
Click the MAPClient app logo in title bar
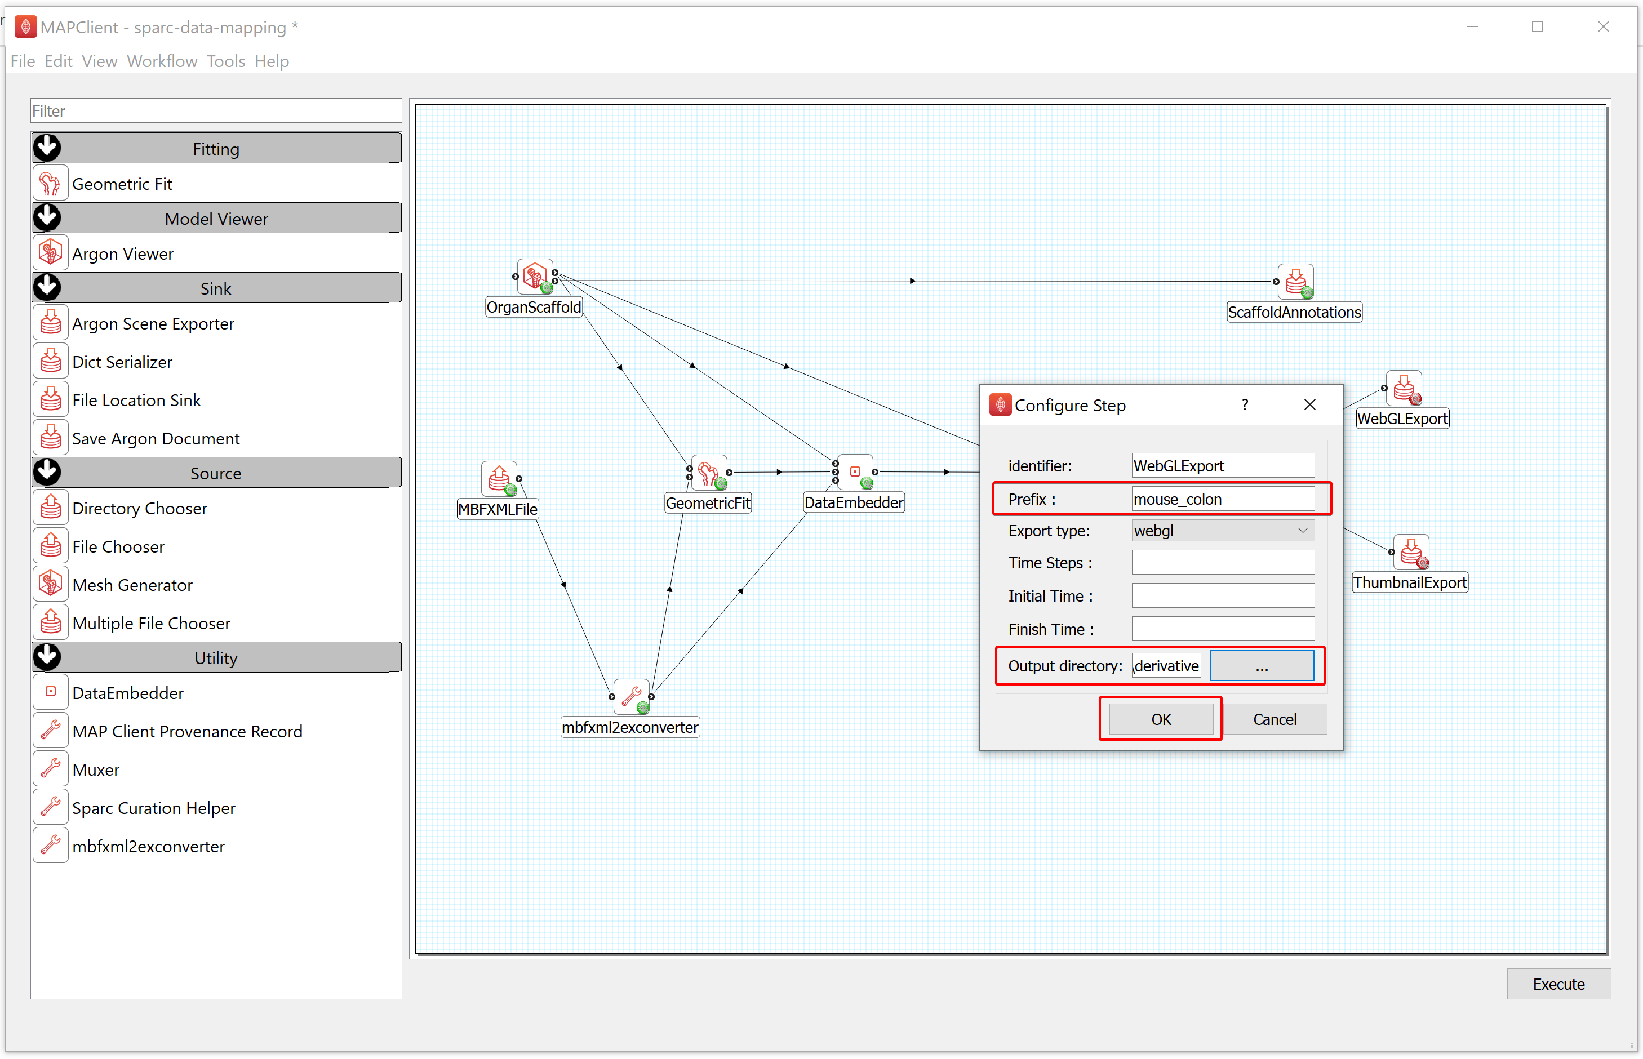[x=25, y=27]
